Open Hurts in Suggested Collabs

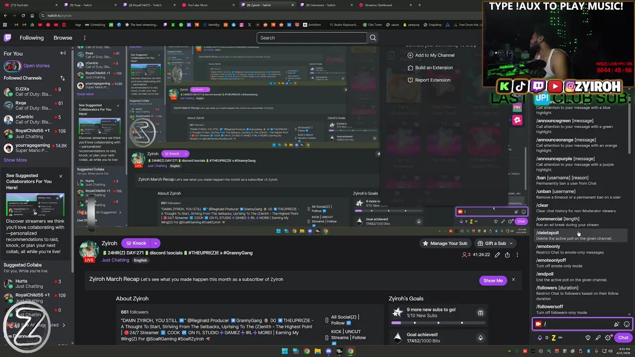click(35, 284)
